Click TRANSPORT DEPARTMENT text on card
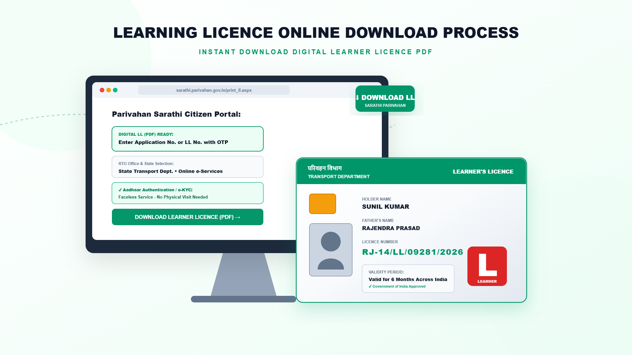Viewport: 632px width, 355px height. click(x=339, y=177)
